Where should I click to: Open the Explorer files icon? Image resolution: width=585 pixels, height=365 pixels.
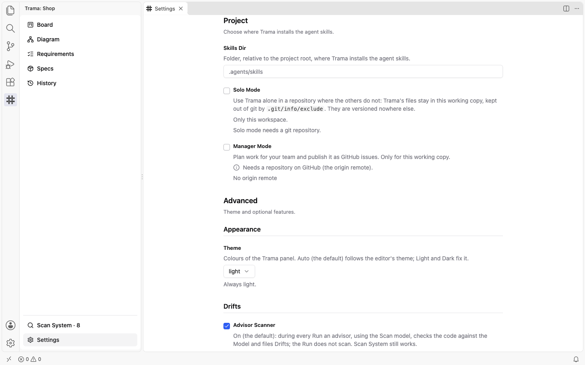pos(11,11)
